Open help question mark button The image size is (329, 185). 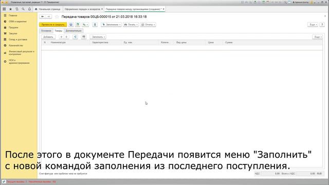(322, 25)
